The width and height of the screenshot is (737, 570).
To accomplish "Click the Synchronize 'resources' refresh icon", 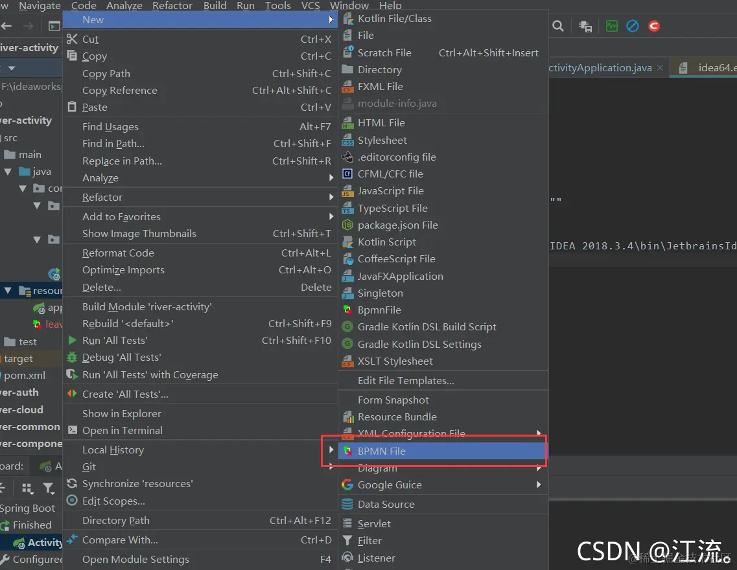I will (x=72, y=483).
